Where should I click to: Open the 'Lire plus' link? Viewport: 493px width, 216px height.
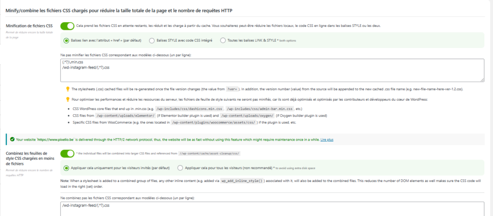(x=327, y=140)
